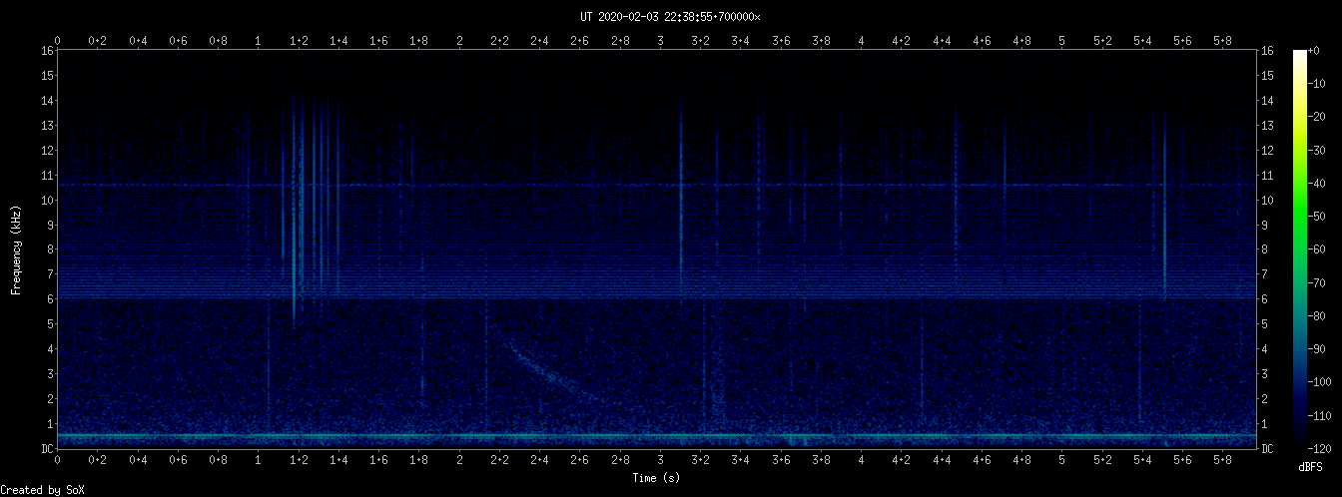Click the faint horizontal line near 10.6 kHz
1342x497 pixels.
pyautogui.click(x=656, y=185)
